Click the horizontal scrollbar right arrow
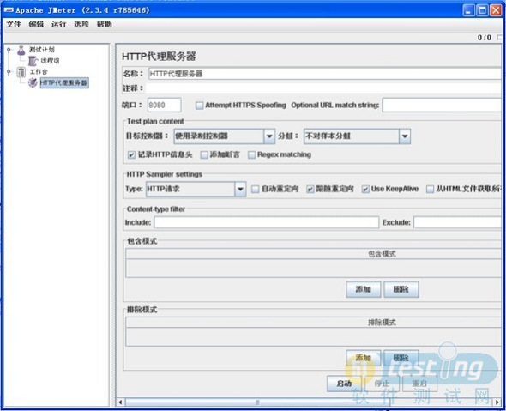 pyautogui.click(x=497, y=402)
